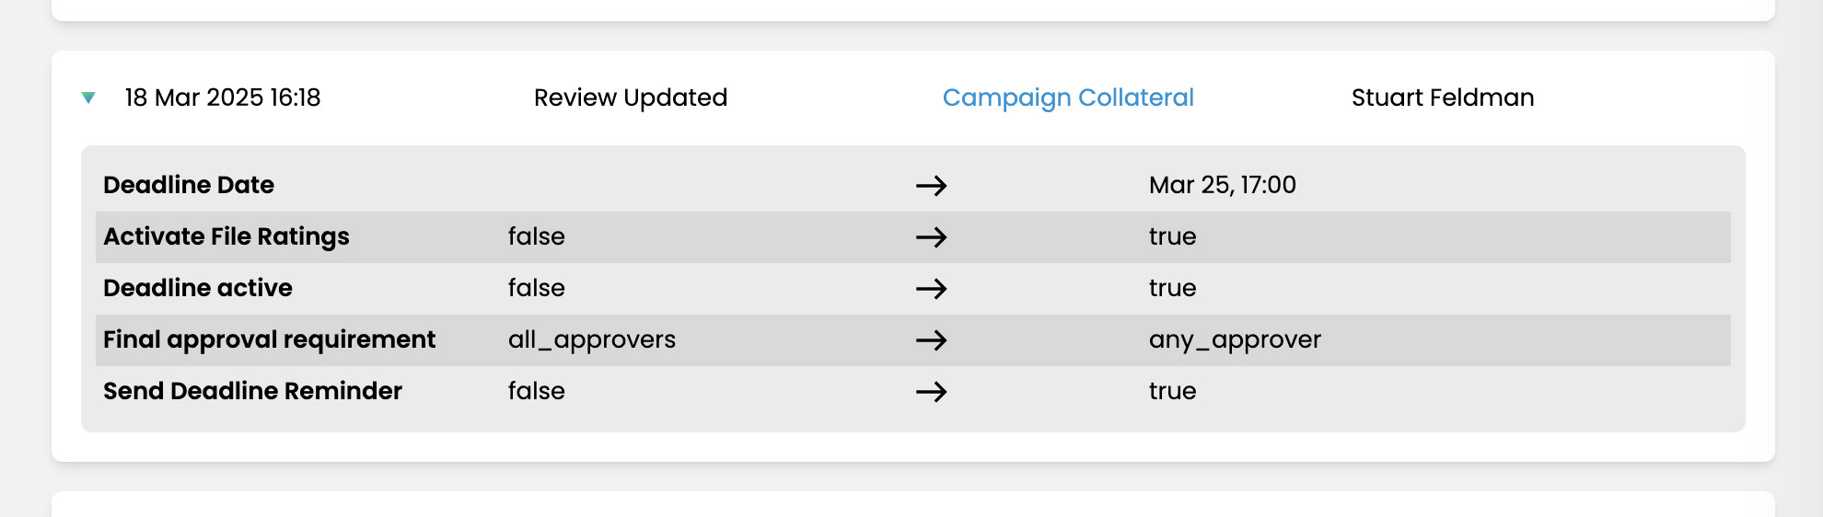Click the Review Updated event label

coord(630,98)
